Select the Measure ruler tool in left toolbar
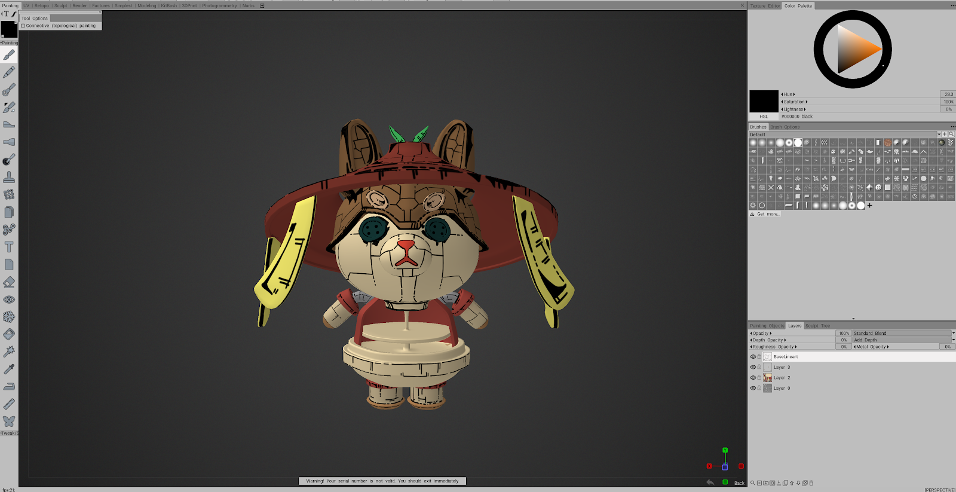Viewport: 956px width, 492px height. [9, 404]
